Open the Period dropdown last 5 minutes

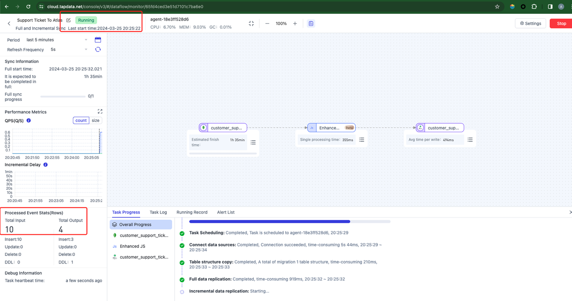56,40
